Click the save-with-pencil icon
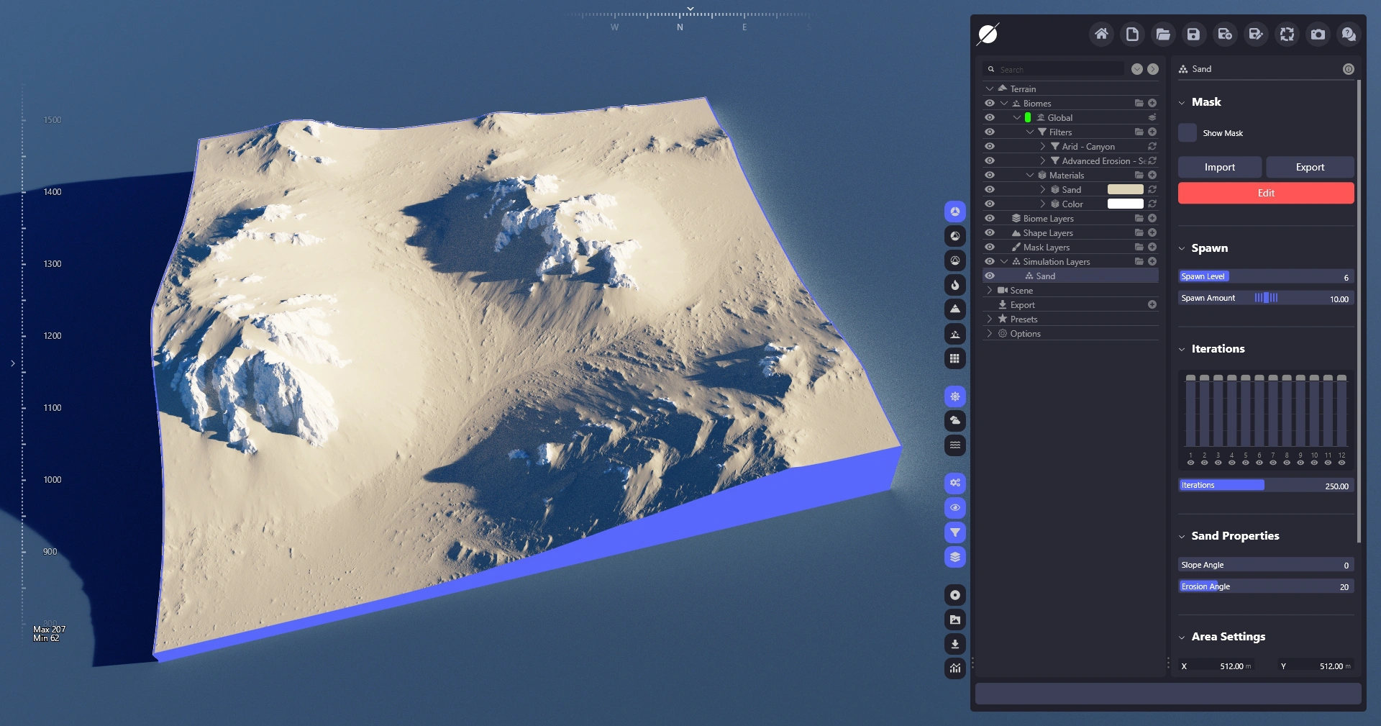The height and width of the screenshot is (726, 1381). (x=1256, y=34)
